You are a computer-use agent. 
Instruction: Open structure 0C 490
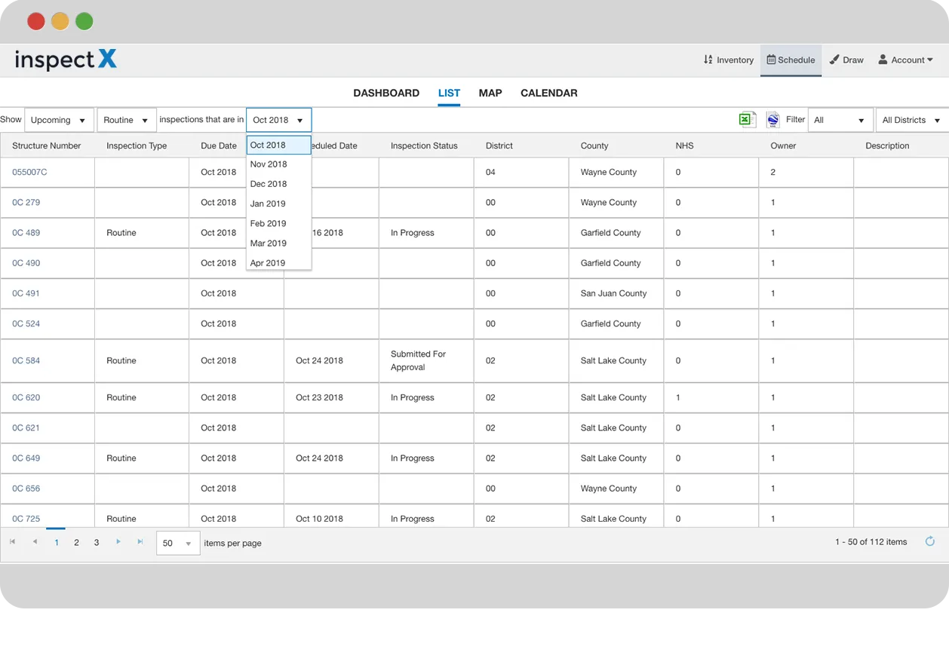26,262
